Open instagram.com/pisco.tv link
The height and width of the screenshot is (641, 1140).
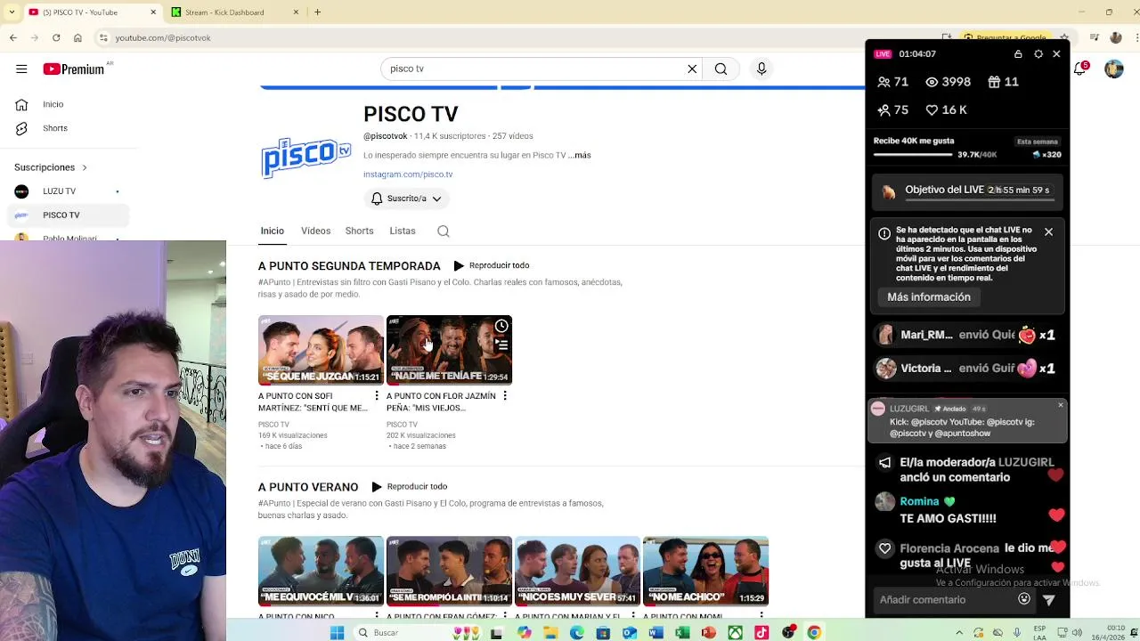coord(408,174)
